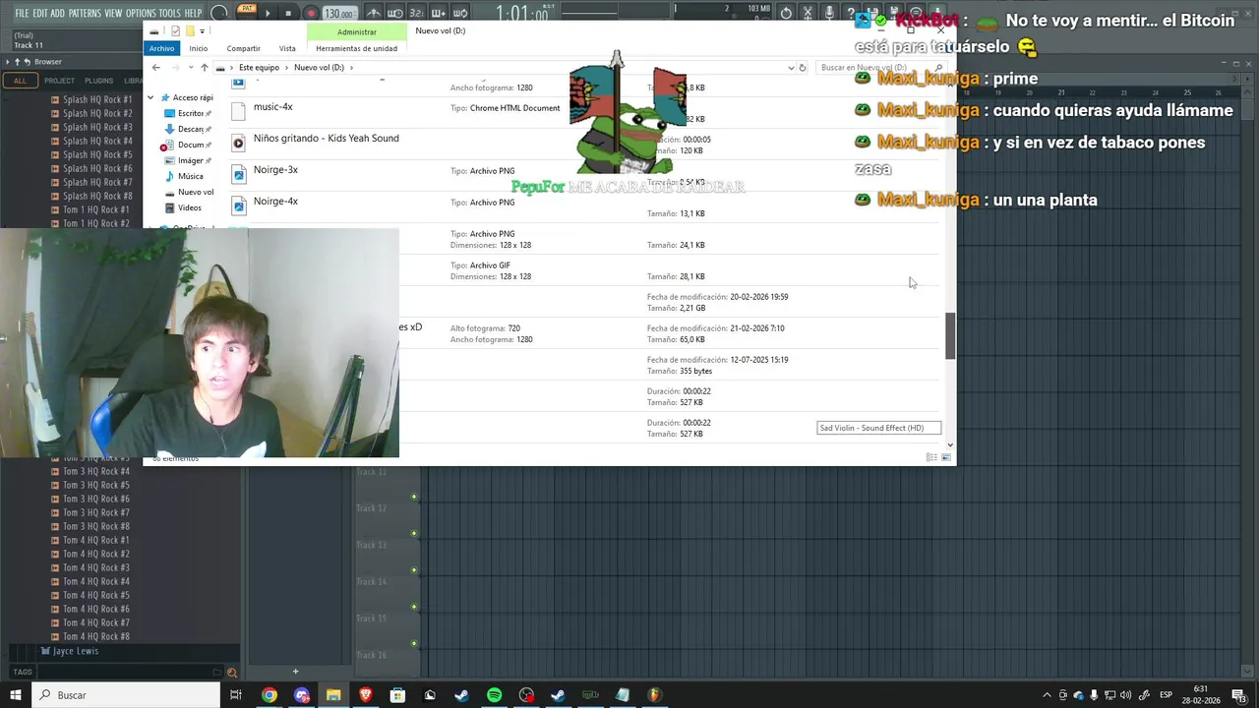Select PROJECT tab in FL Studio browser
The width and height of the screenshot is (1259, 708).
(59, 81)
